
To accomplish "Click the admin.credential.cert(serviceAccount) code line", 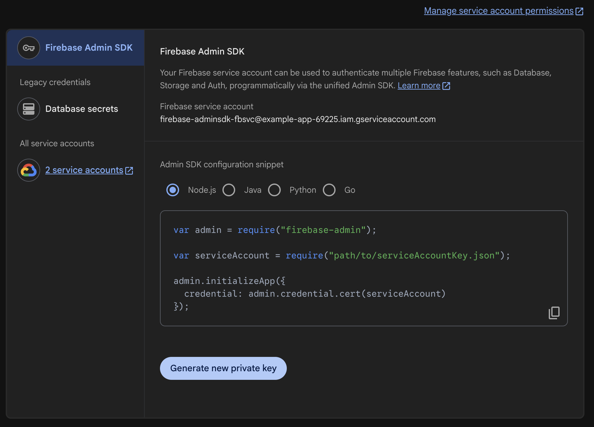I will (x=315, y=293).
